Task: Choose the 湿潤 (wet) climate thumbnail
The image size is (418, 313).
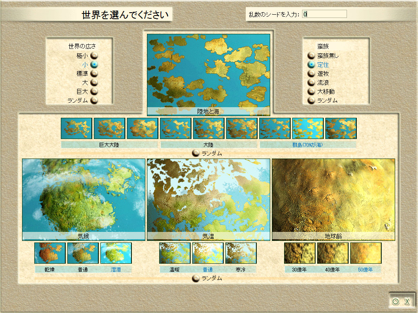Action: (x=116, y=253)
